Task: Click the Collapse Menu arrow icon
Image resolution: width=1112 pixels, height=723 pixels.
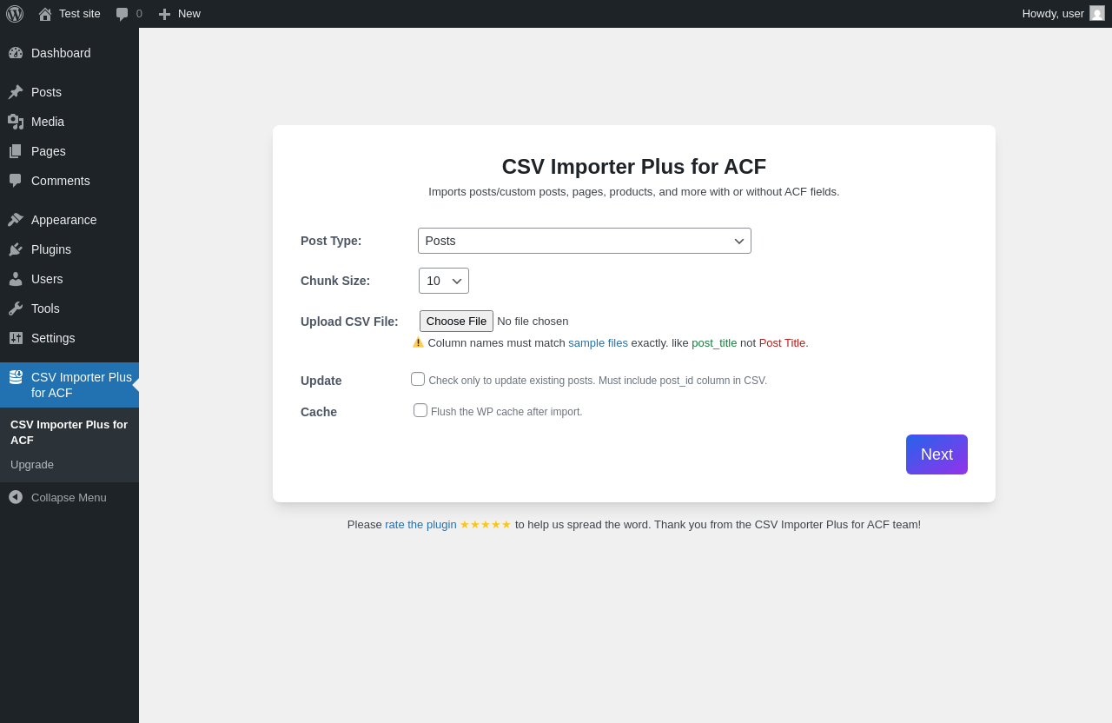Action: click(x=16, y=497)
